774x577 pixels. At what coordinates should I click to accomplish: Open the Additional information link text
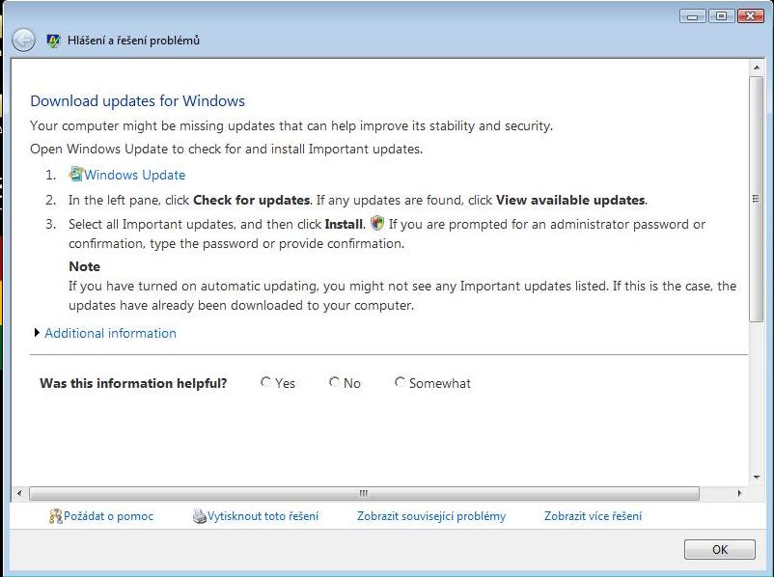tap(111, 333)
